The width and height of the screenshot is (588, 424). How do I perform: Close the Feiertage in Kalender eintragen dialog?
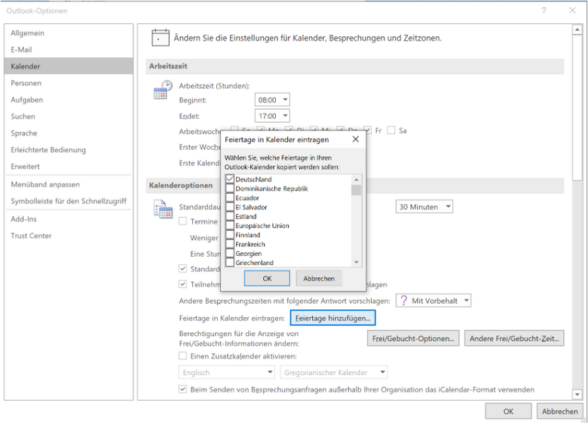pos(356,139)
